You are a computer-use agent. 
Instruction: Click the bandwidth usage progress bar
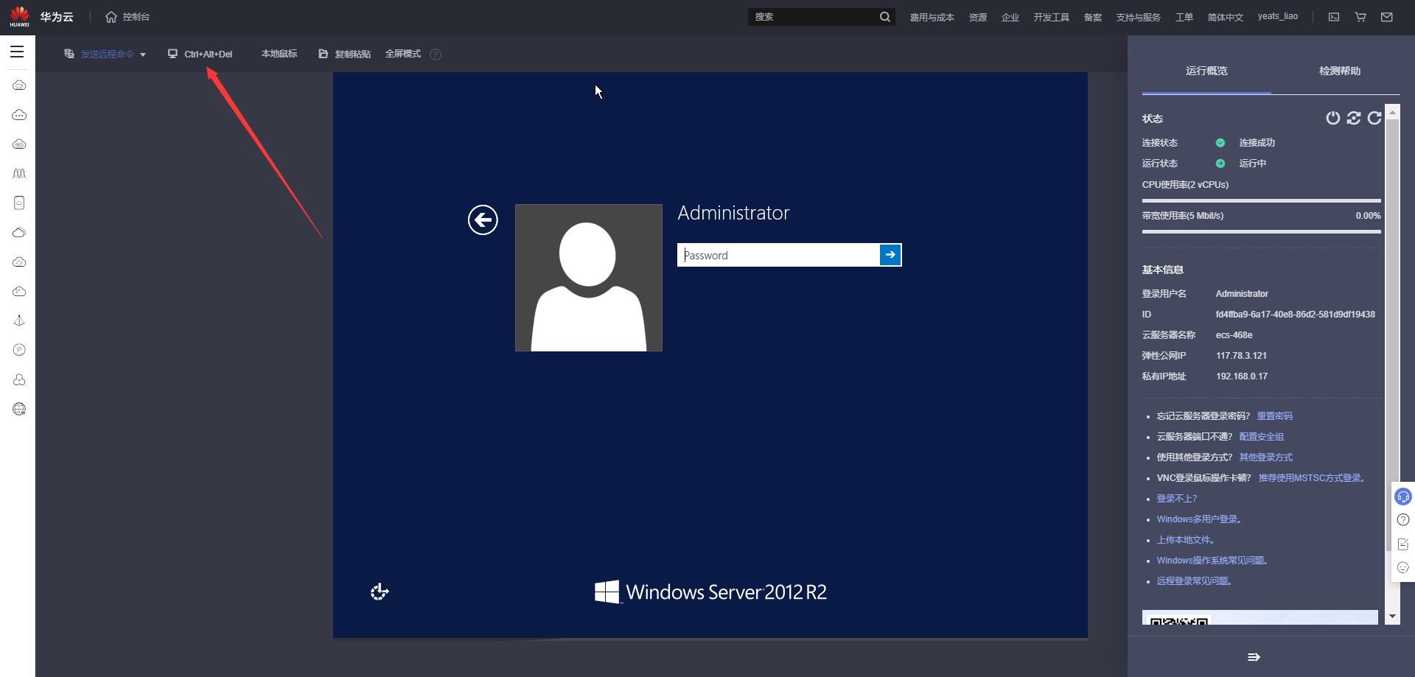[1261, 231]
